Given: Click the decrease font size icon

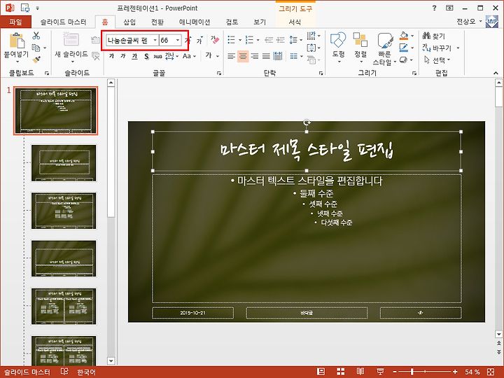Looking at the screenshot, I should 199,41.
